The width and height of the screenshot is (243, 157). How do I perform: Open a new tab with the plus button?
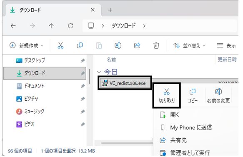click(110, 10)
